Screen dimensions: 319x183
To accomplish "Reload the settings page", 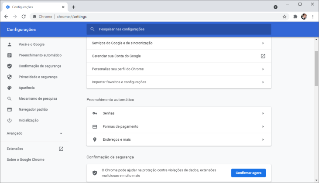I will [24, 17].
